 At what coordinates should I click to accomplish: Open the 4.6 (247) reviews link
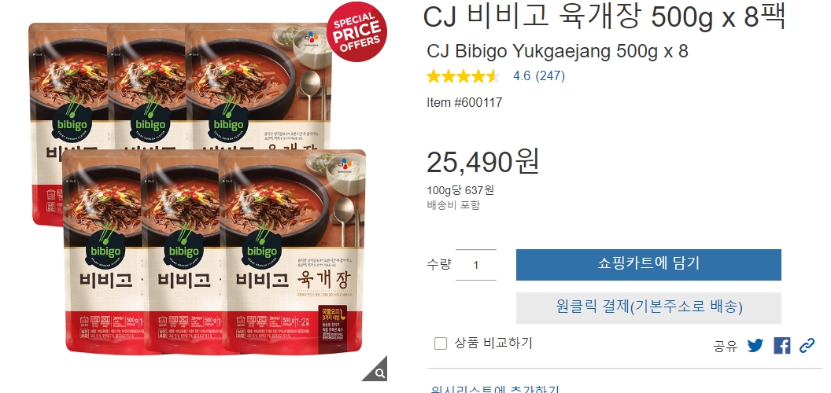[539, 76]
